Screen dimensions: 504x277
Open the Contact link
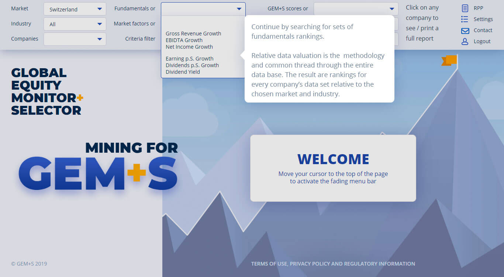[x=483, y=30]
